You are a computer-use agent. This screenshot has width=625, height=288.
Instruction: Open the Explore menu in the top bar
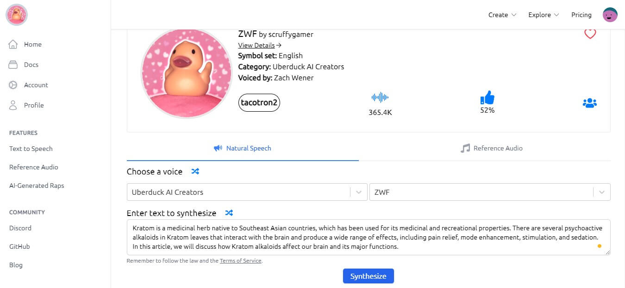[x=543, y=14]
